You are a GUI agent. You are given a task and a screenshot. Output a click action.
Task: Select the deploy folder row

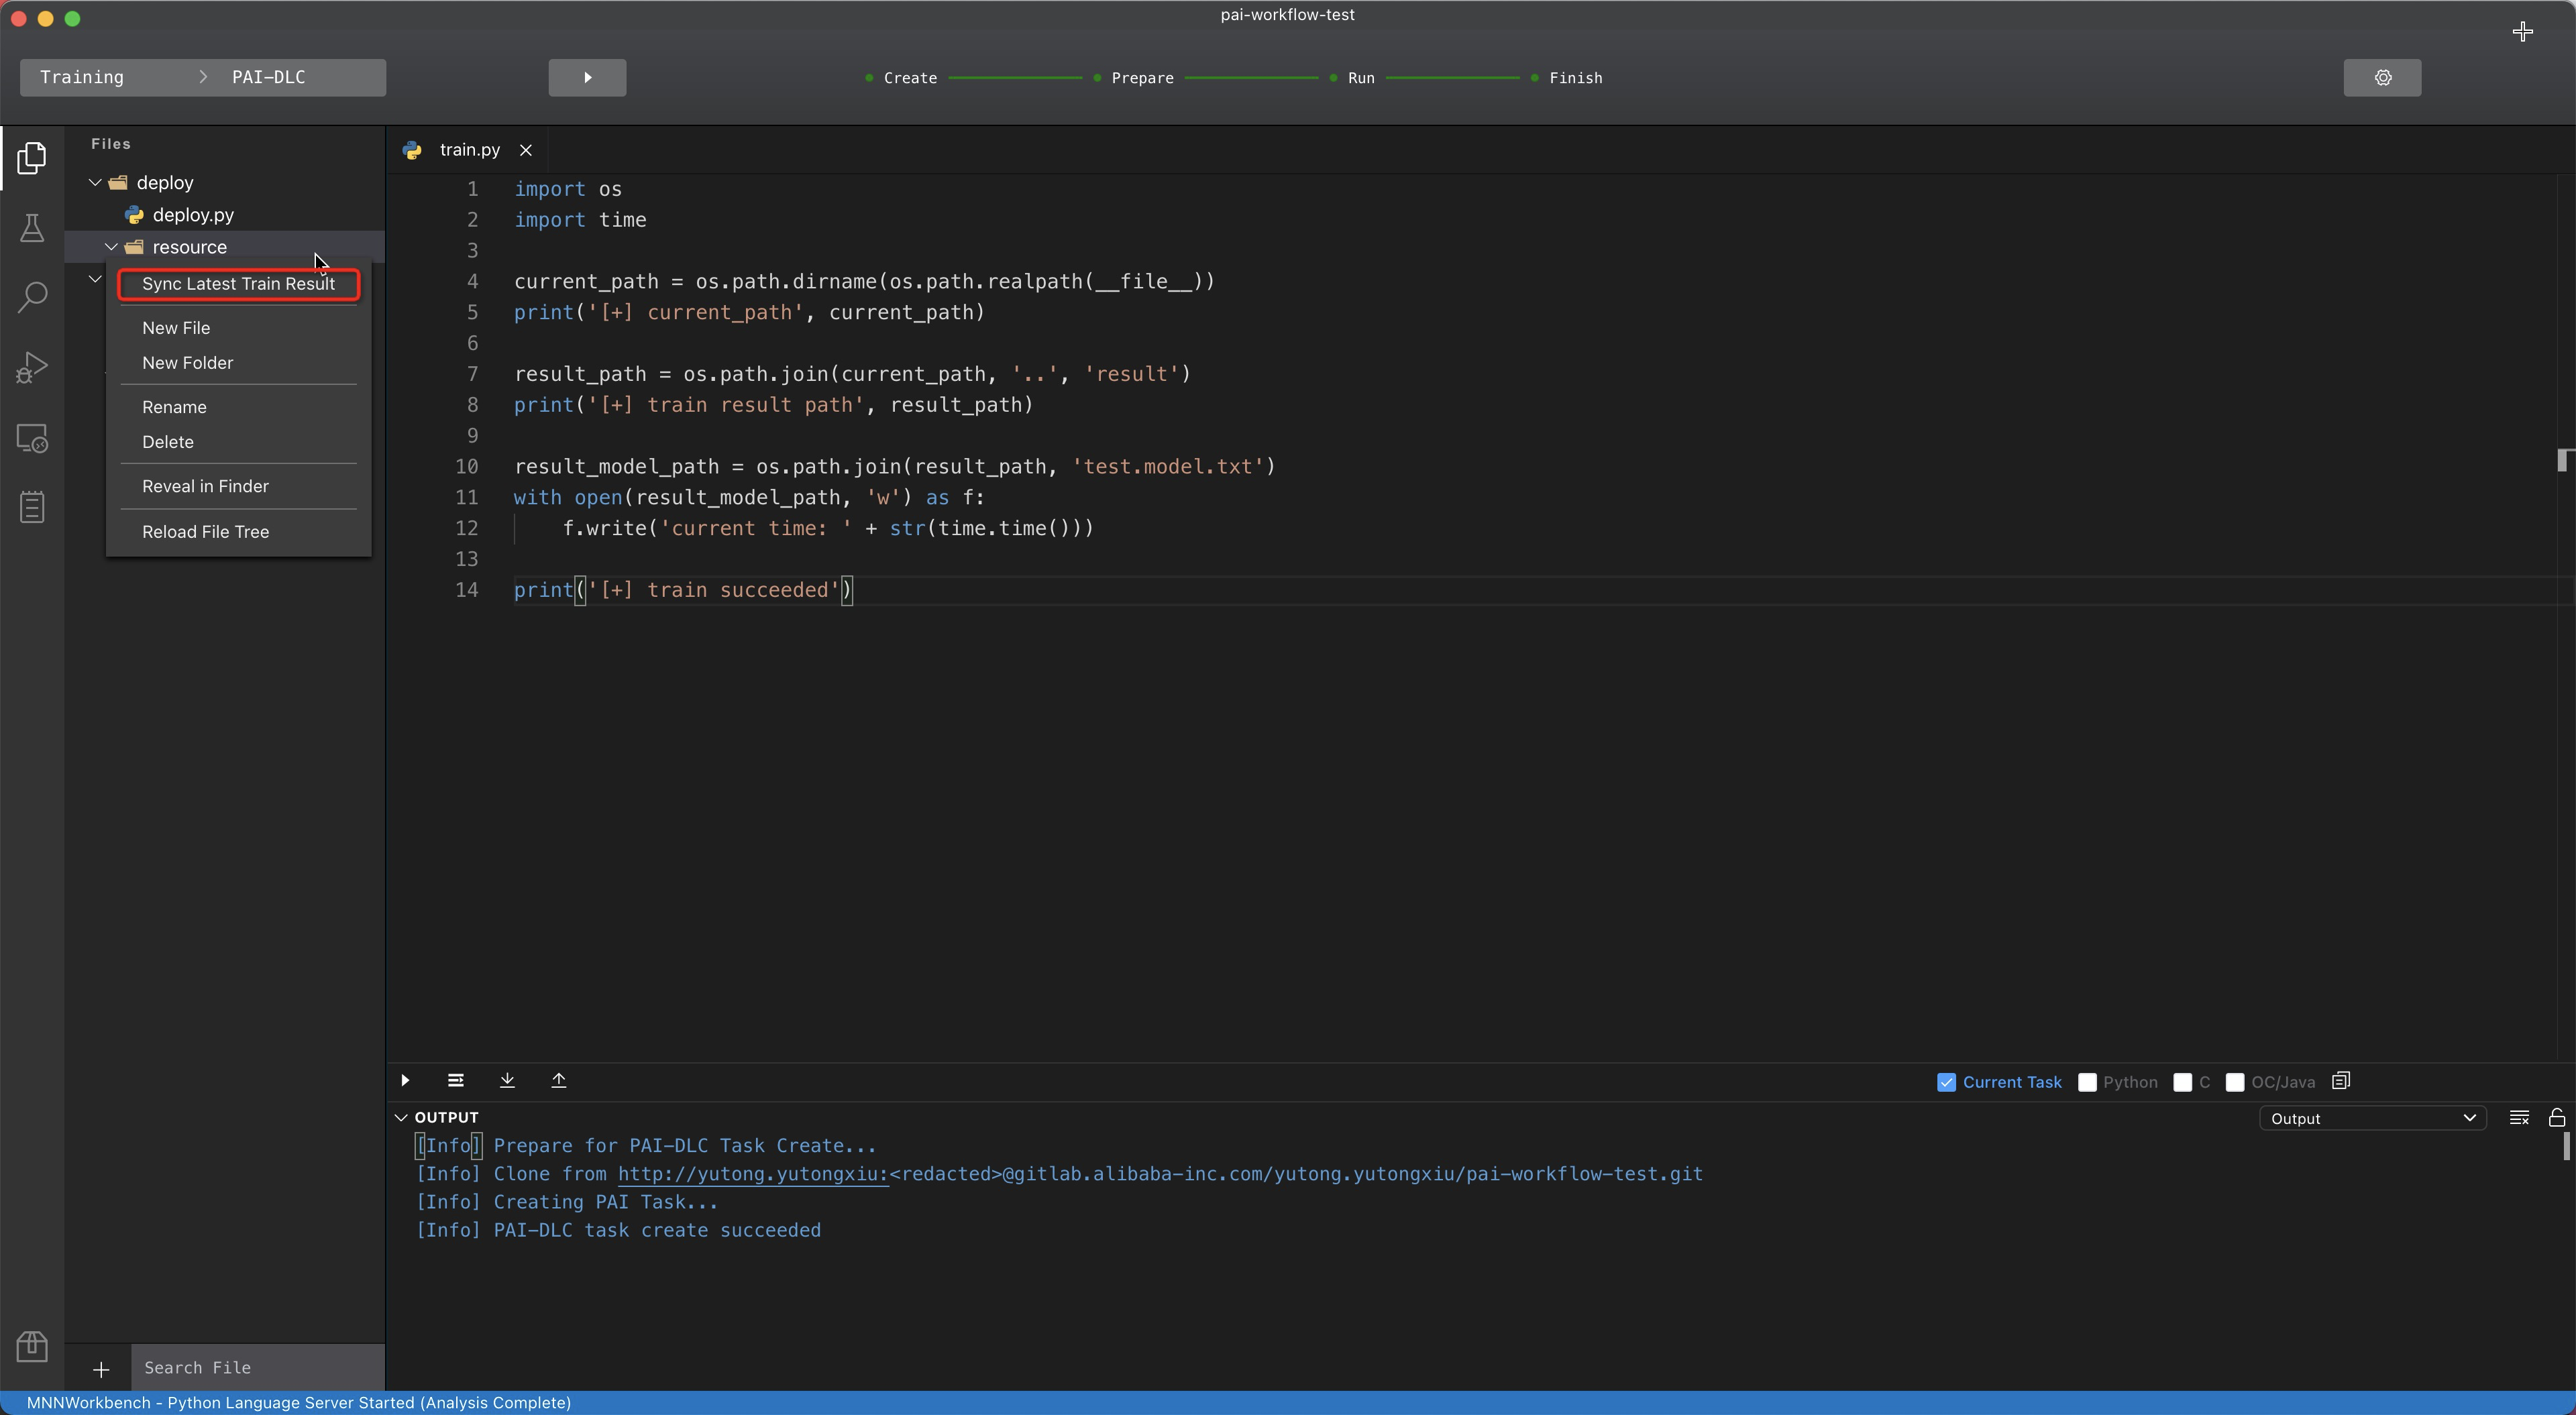click(x=225, y=183)
